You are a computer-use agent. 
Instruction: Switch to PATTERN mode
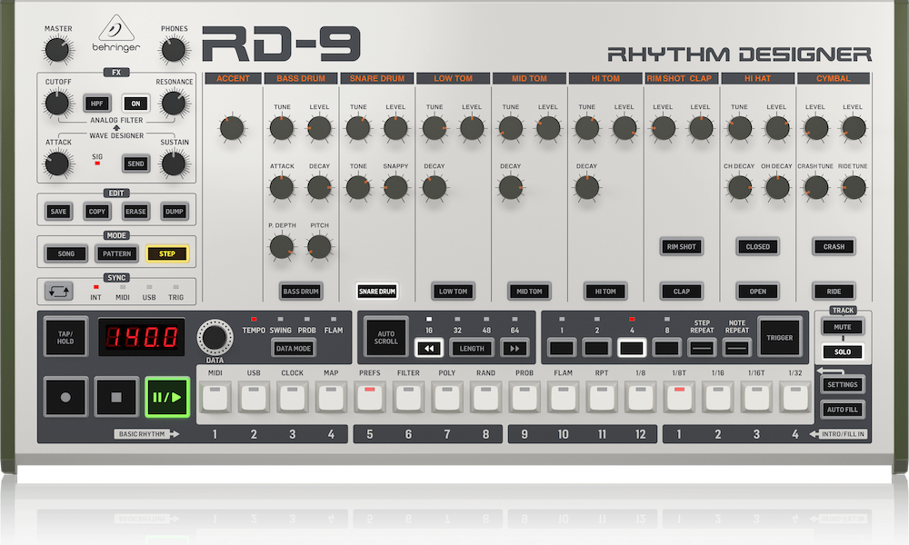pyautogui.click(x=115, y=253)
